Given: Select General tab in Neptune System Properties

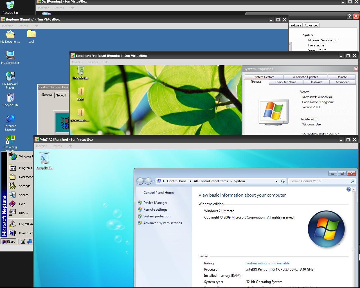Looking at the screenshot, I should tap(47, 95).
